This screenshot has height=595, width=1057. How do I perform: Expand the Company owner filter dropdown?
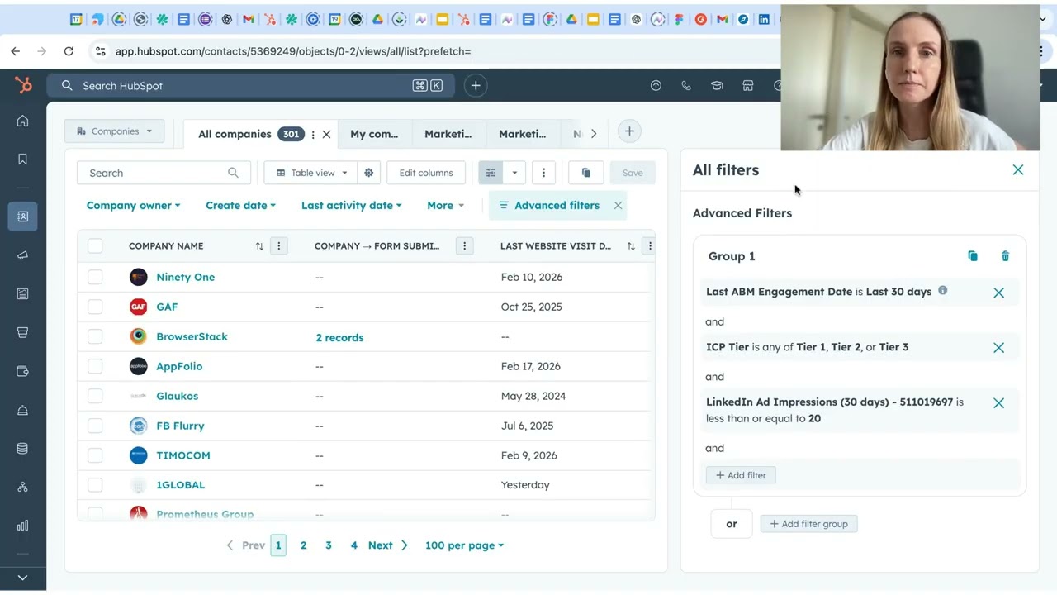(133, 206)
